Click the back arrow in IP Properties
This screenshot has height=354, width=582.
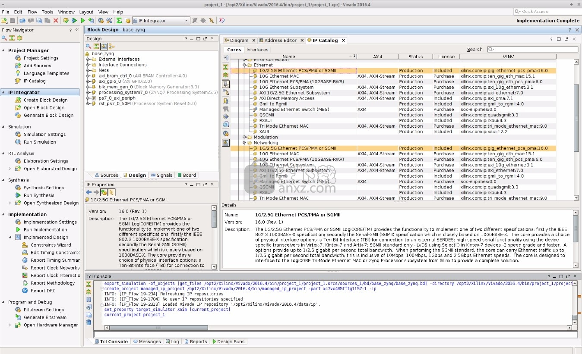click(x=89, y=192)
